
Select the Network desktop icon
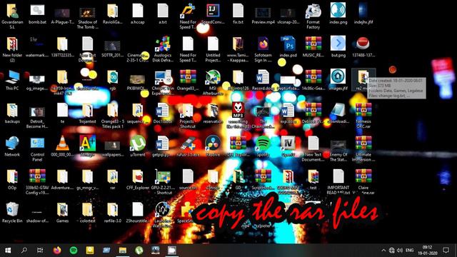12,146
